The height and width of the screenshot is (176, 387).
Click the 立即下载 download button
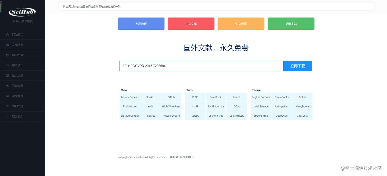coord(298,66)
